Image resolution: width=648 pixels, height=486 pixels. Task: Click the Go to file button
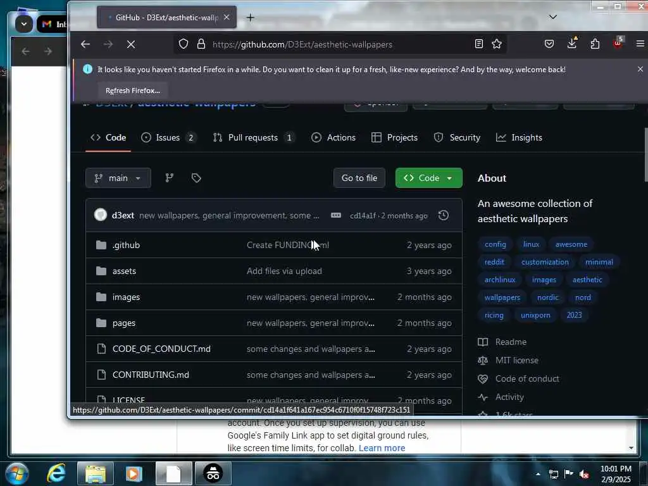click(359, 178)
